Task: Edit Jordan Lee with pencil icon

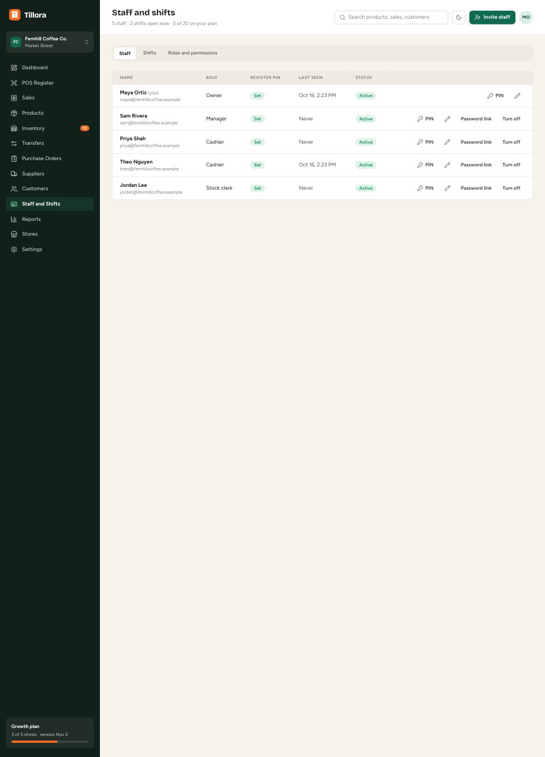Action: (447, 188)
